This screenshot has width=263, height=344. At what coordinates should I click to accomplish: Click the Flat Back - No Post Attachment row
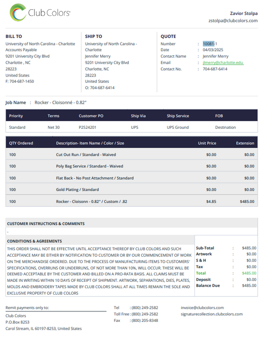point(132,178)
